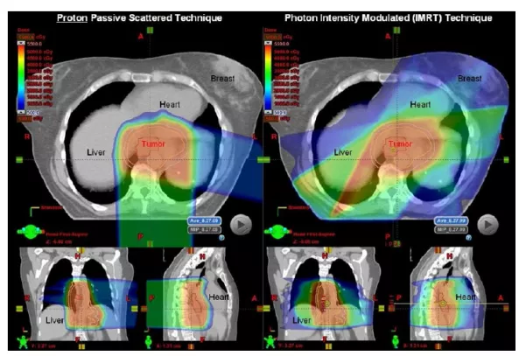
Task: Click the upper arrow on the proton dose scale
Action: (x=21, y=44)
